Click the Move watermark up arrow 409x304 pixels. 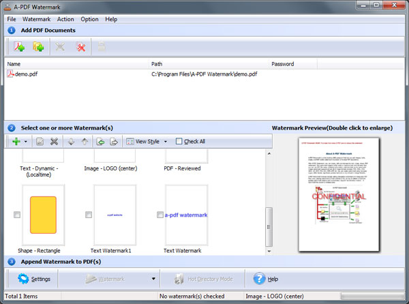pos(85,142)
